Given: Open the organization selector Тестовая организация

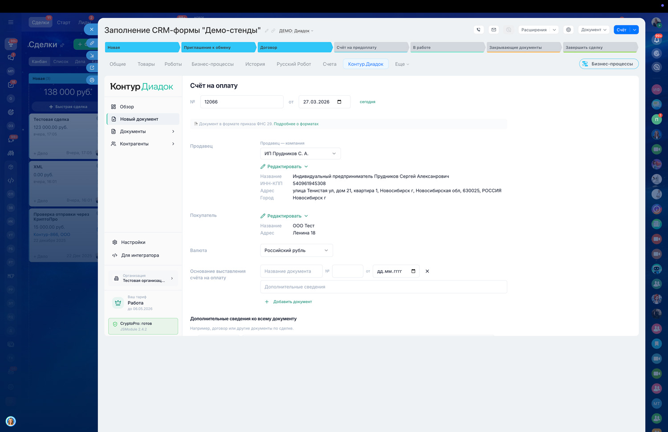Looking at the screenshot, I should click(x=143, y=278).
